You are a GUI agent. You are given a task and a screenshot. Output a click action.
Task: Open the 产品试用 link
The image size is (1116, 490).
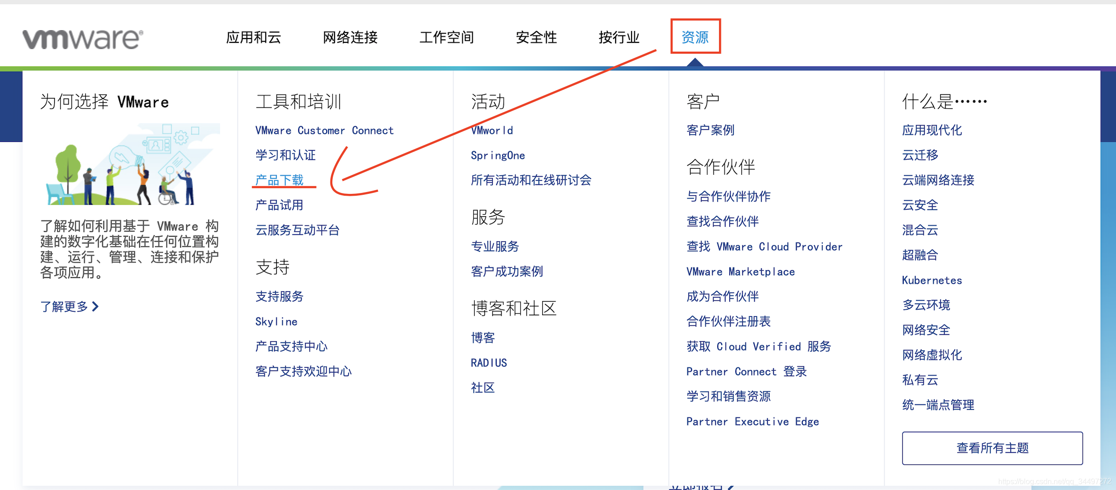(x=280, y=205)
